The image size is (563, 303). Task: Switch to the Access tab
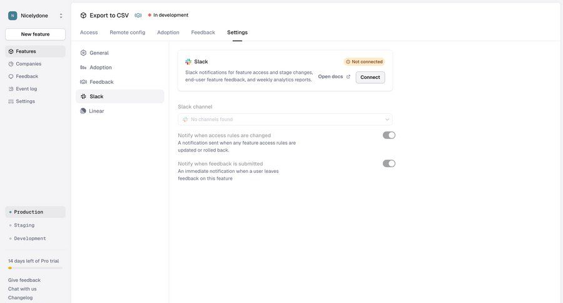click(89, 33)
